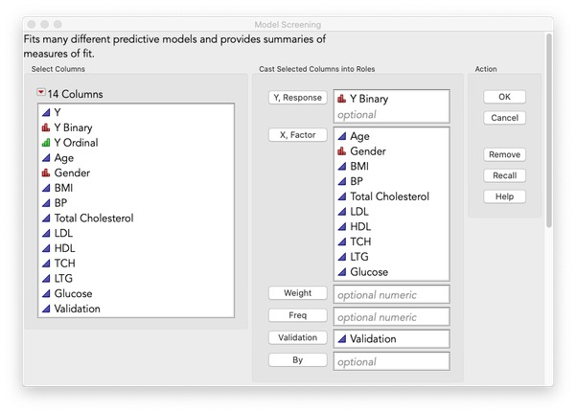The width and height of the screenshot is (576, 414).
Task: Click the nominal icon in Y, Response box
Action: 341,99
